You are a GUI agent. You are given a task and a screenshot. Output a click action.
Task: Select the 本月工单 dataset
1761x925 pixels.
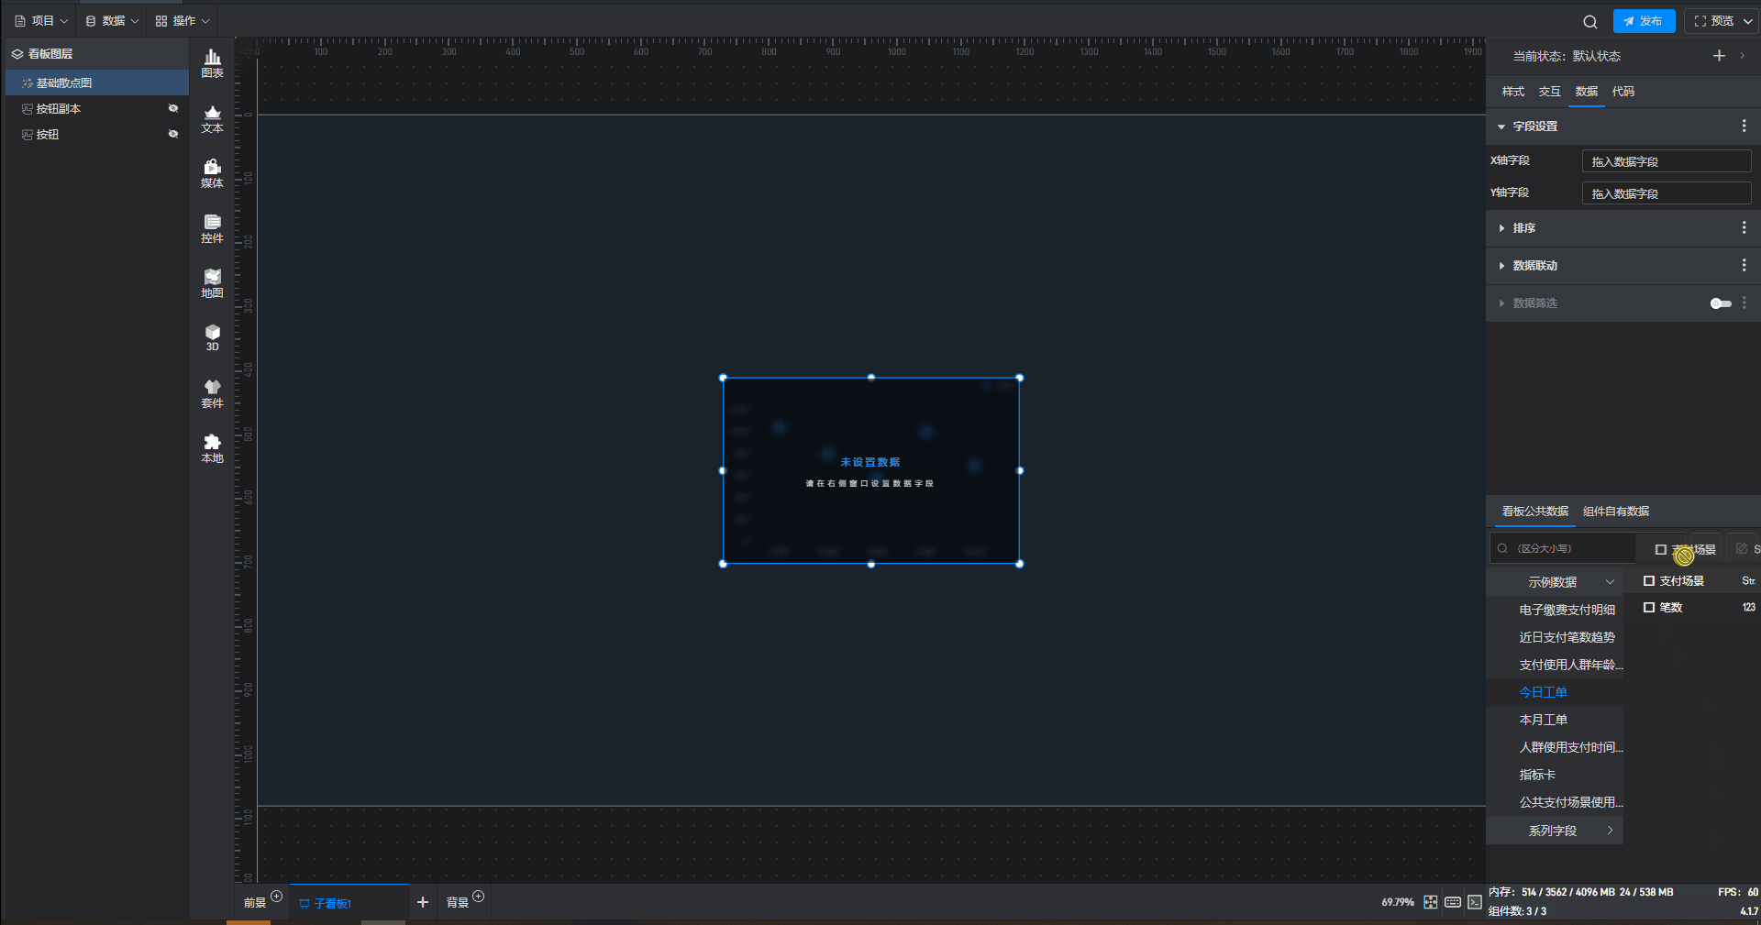coord(1543,720)
